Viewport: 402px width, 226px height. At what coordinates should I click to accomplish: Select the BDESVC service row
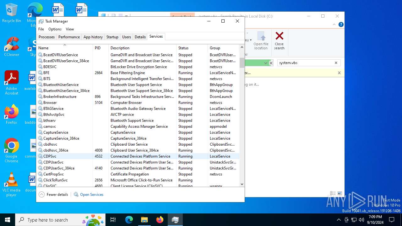point(138,67)
